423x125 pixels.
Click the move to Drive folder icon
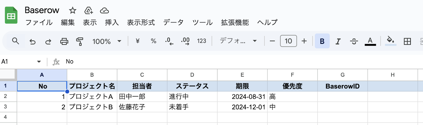pos(88,11)
